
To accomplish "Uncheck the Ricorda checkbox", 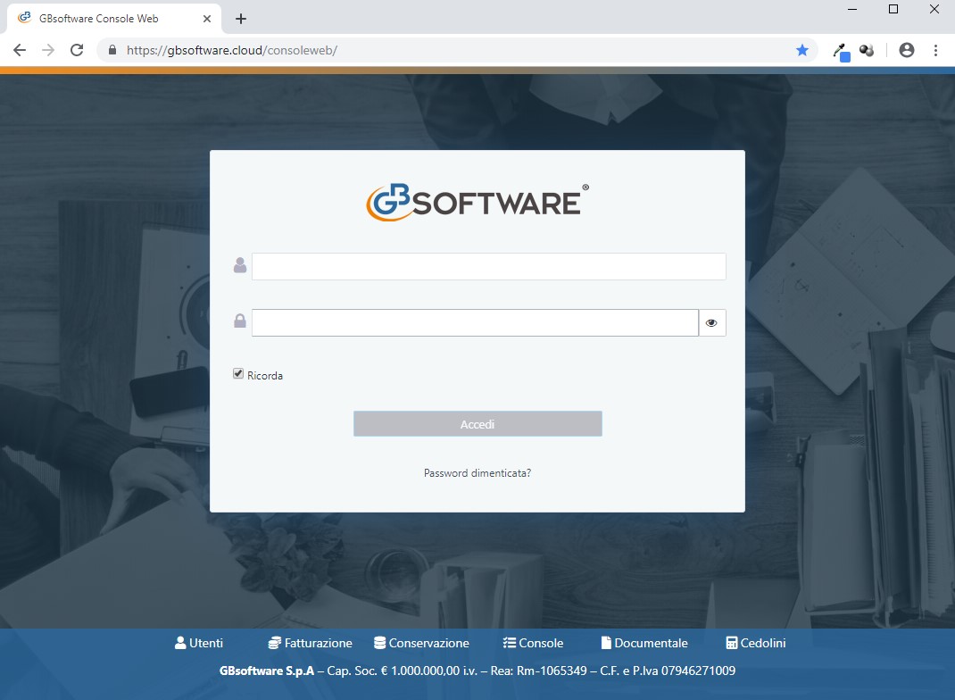I will 238,373.
